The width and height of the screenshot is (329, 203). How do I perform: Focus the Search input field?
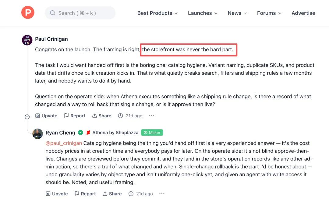click(x=80, y=13)
